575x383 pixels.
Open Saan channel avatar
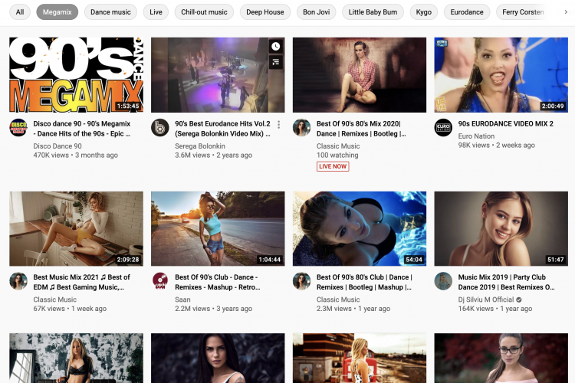(160, 281)
